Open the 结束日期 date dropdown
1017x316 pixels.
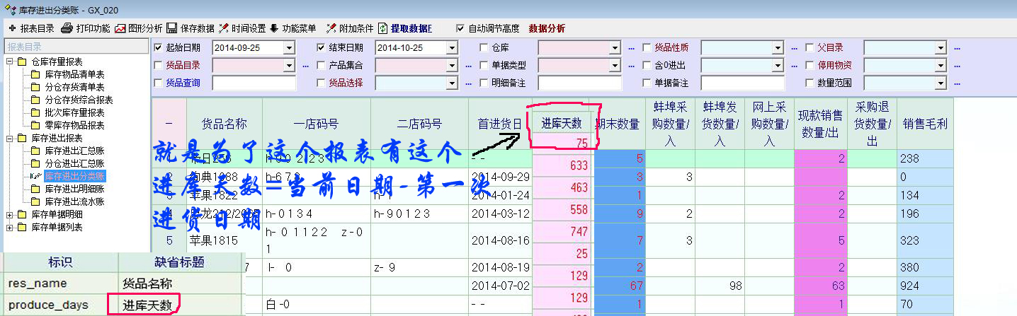click(451, 48)
